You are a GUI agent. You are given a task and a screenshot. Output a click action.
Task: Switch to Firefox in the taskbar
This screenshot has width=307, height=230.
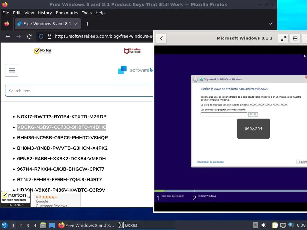86,225
